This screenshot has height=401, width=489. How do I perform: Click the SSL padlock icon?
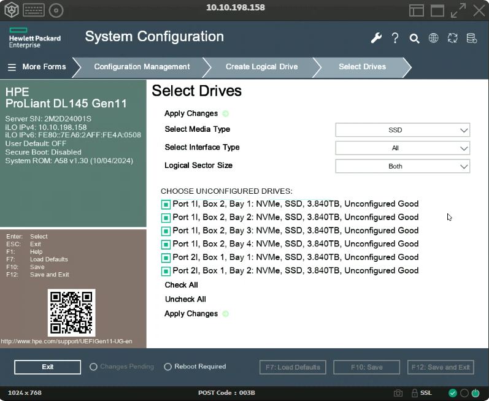415,393
